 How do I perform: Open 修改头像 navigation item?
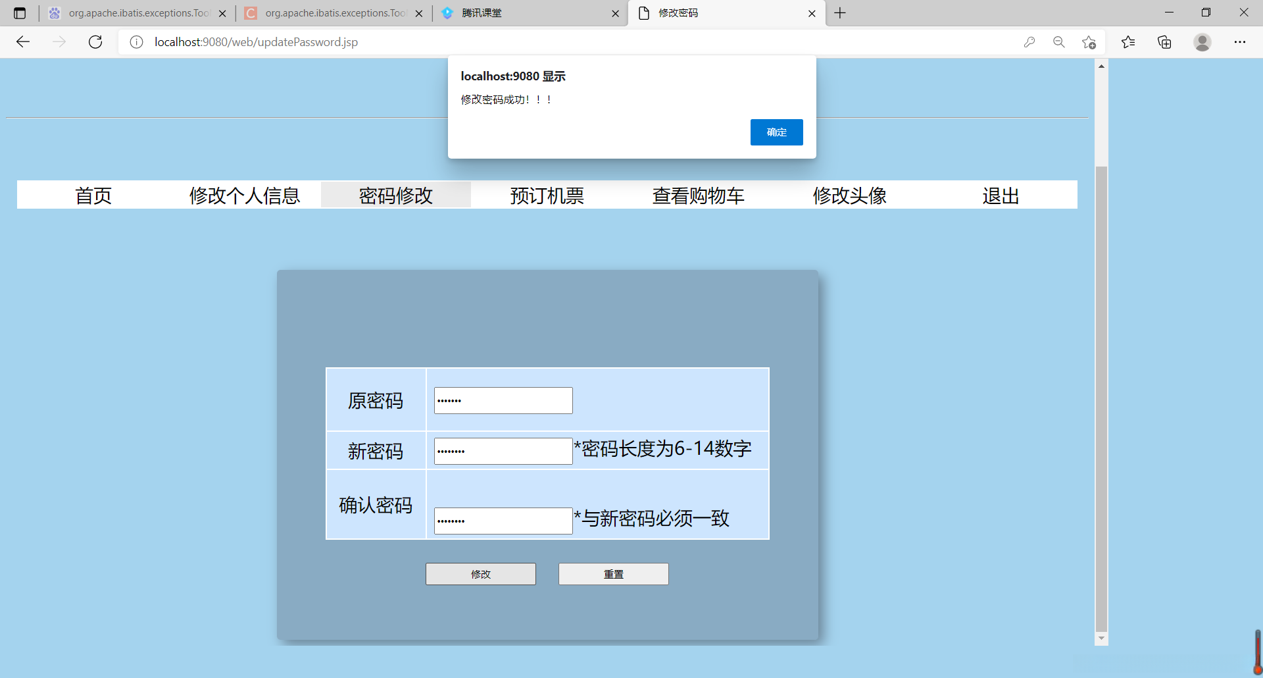[850, 196]
